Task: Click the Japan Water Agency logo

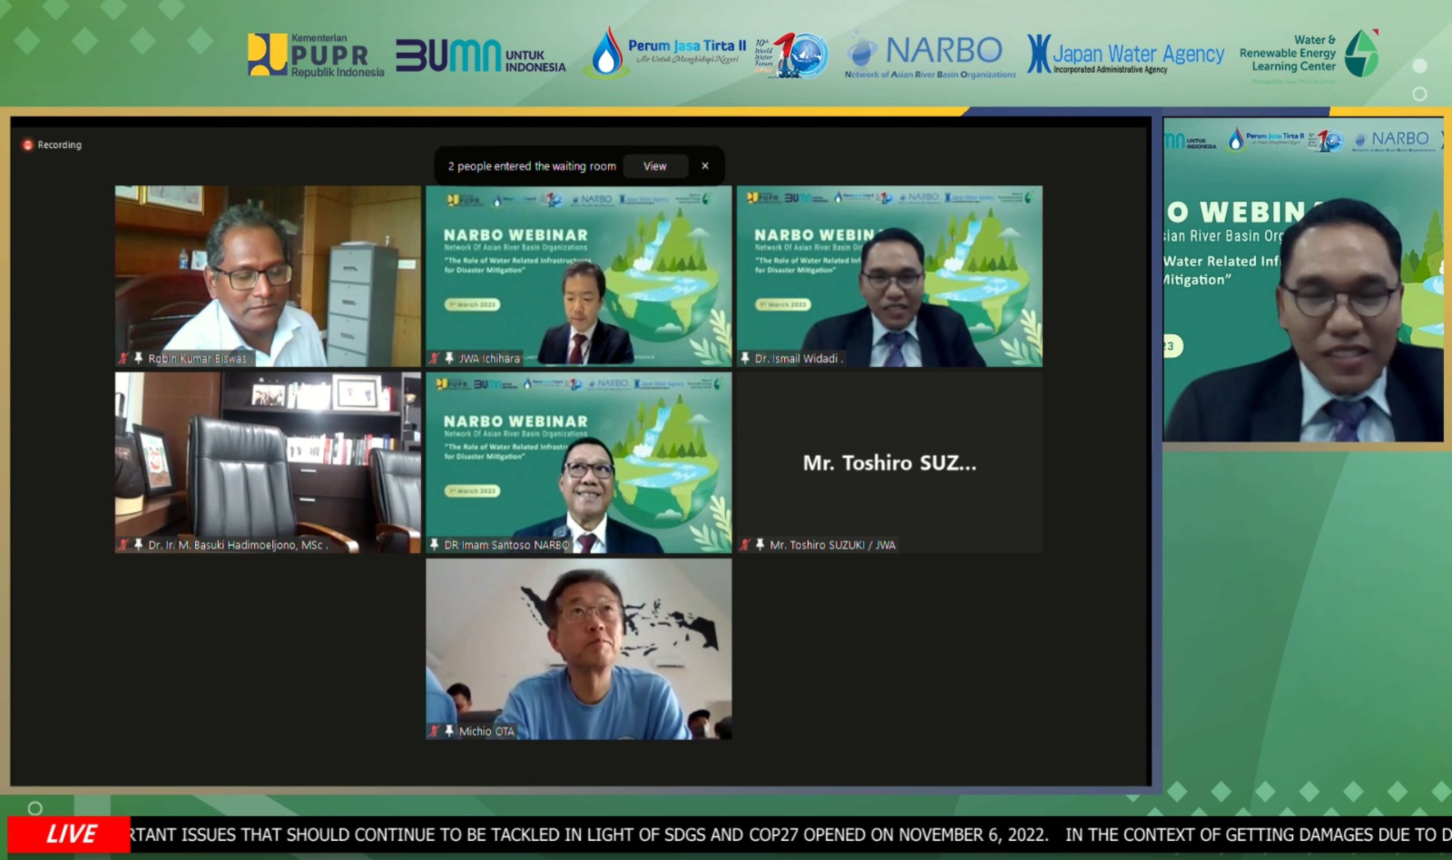Action: (1125, 55)
